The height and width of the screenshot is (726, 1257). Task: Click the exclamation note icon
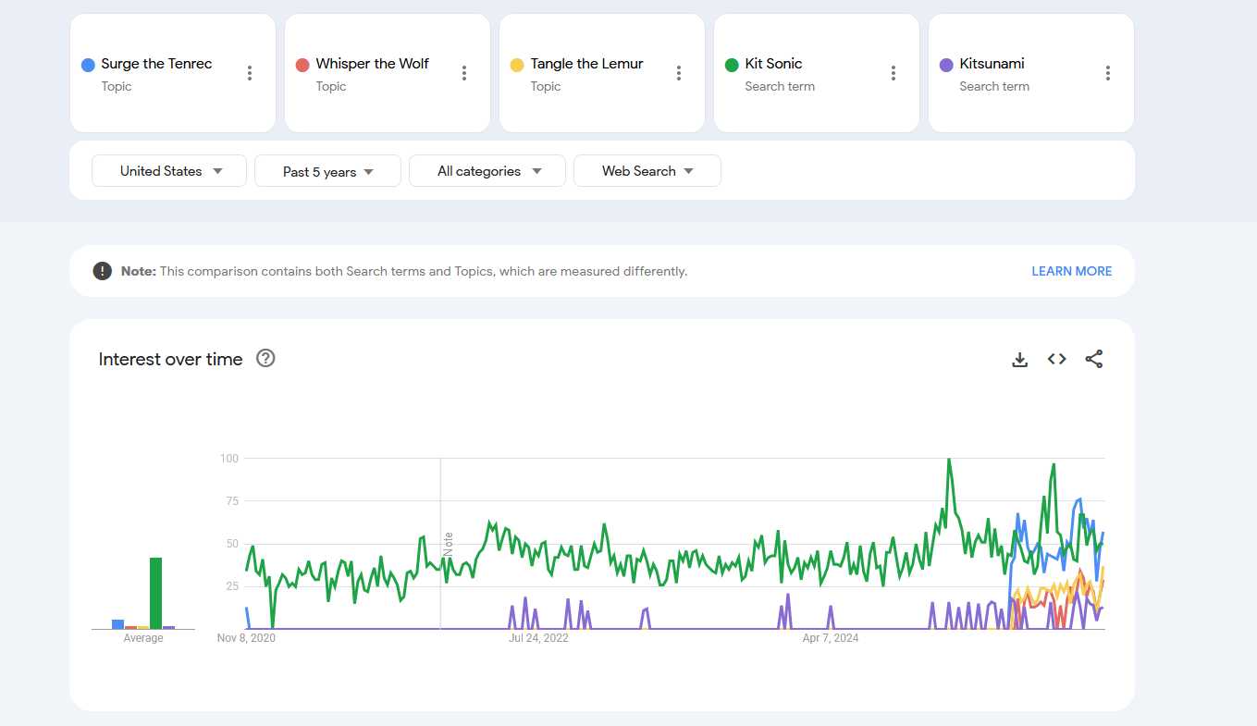tap(102, 271)
